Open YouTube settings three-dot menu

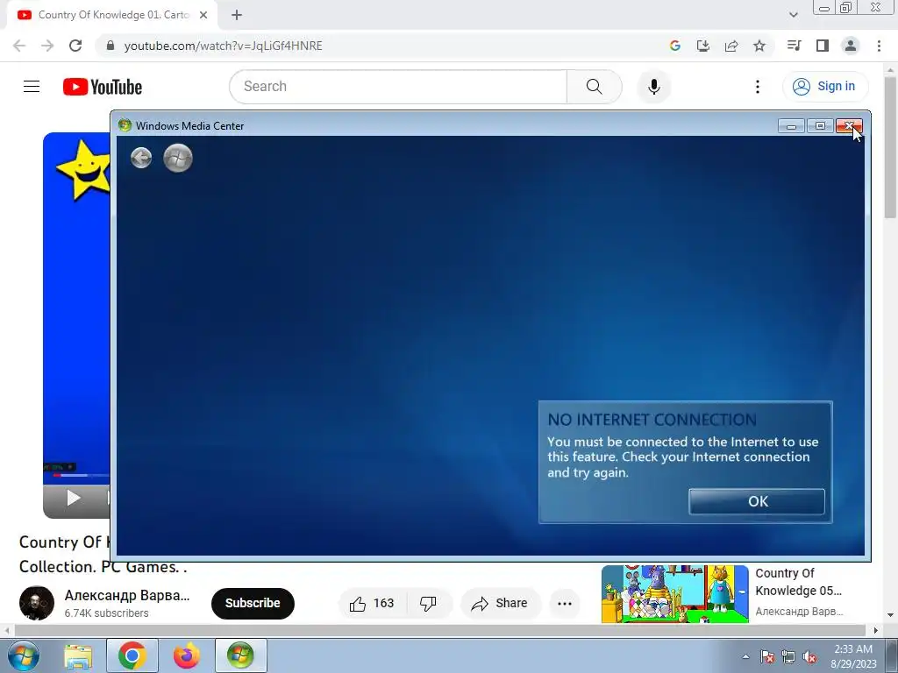pyautogui.click(x=757, y=87)
